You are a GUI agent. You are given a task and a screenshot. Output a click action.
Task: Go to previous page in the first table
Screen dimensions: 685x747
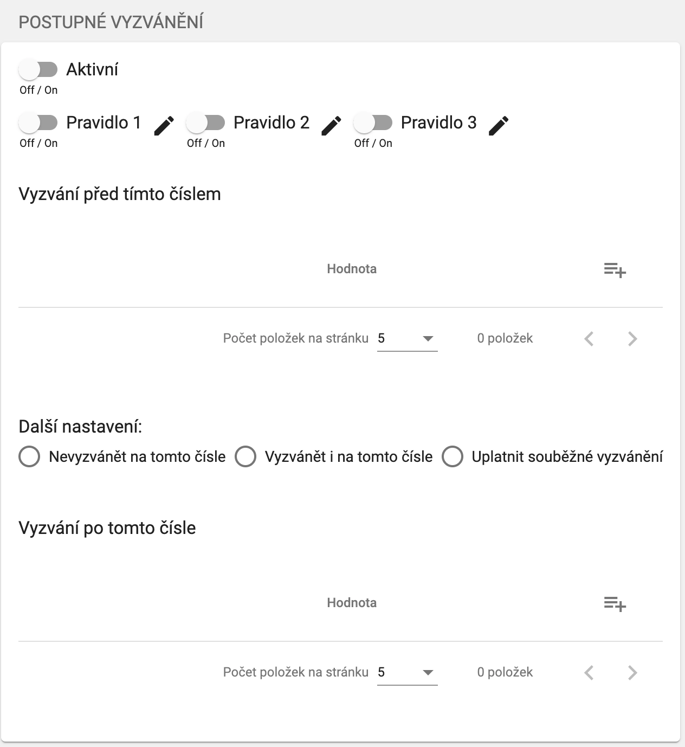(x=590, y=338)
